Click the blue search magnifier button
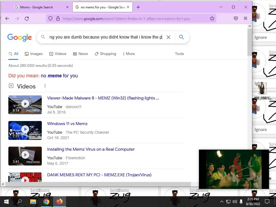Viewport: 276px width, 207px height. click(x=181, y=37)
